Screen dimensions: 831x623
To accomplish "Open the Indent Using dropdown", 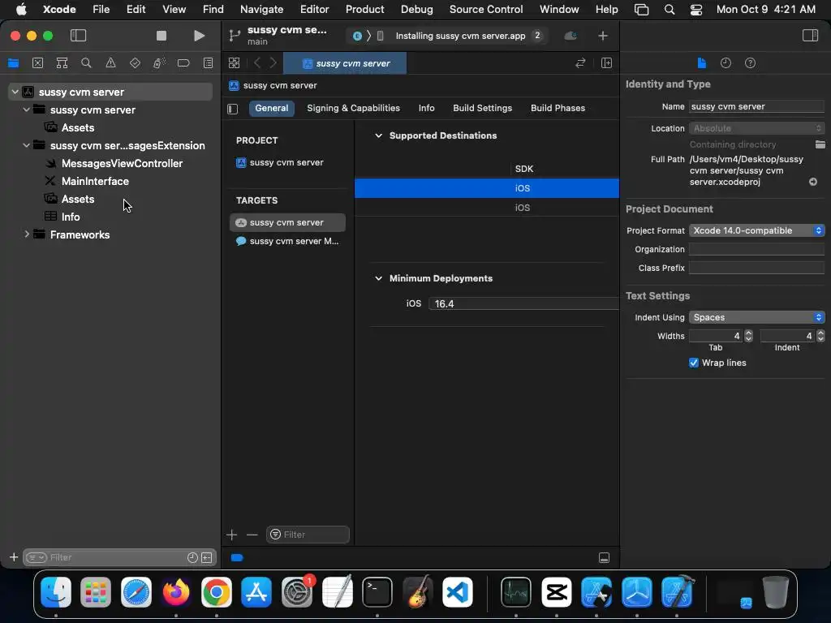I will click(757, 317).
